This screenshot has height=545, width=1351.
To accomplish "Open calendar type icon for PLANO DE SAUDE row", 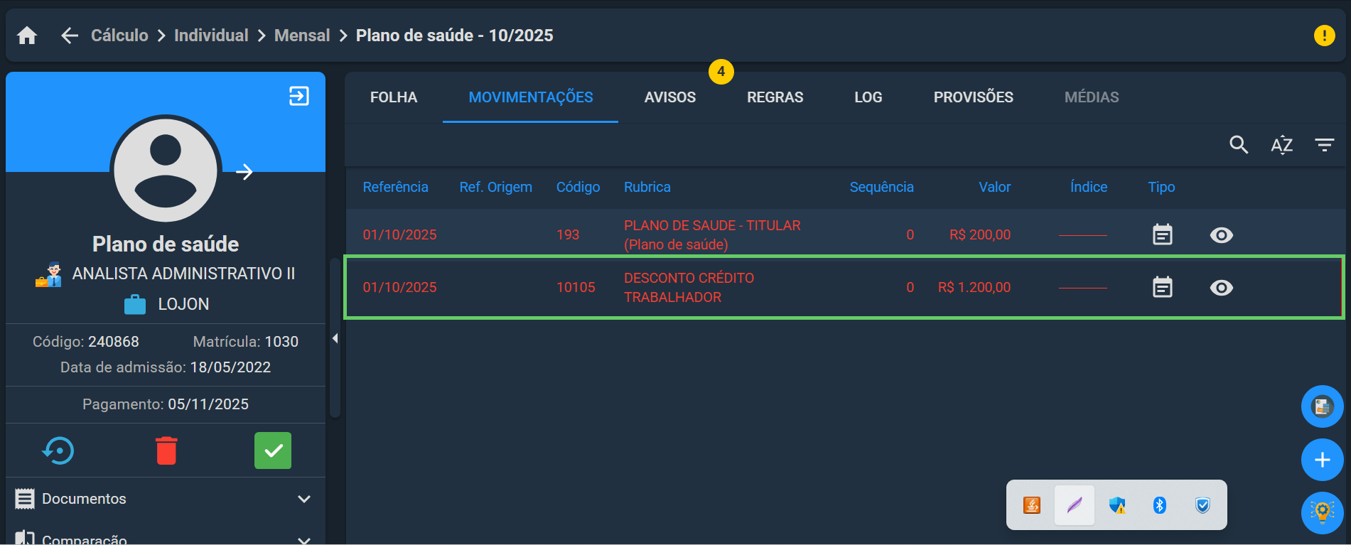I will [1163, 234].
